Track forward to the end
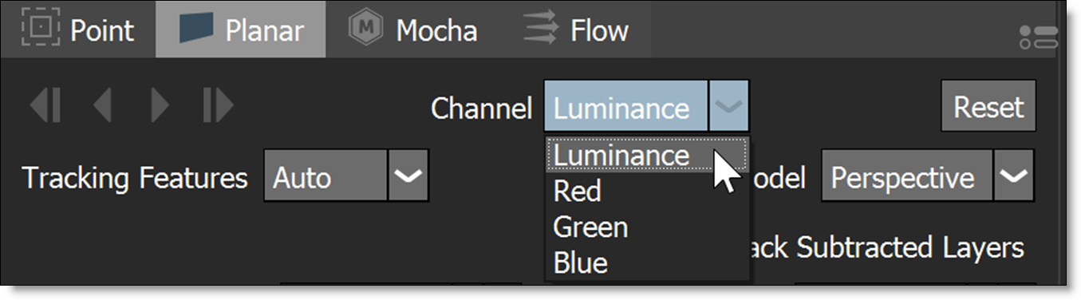This screenshot has width=1081, height=300. 218,105
